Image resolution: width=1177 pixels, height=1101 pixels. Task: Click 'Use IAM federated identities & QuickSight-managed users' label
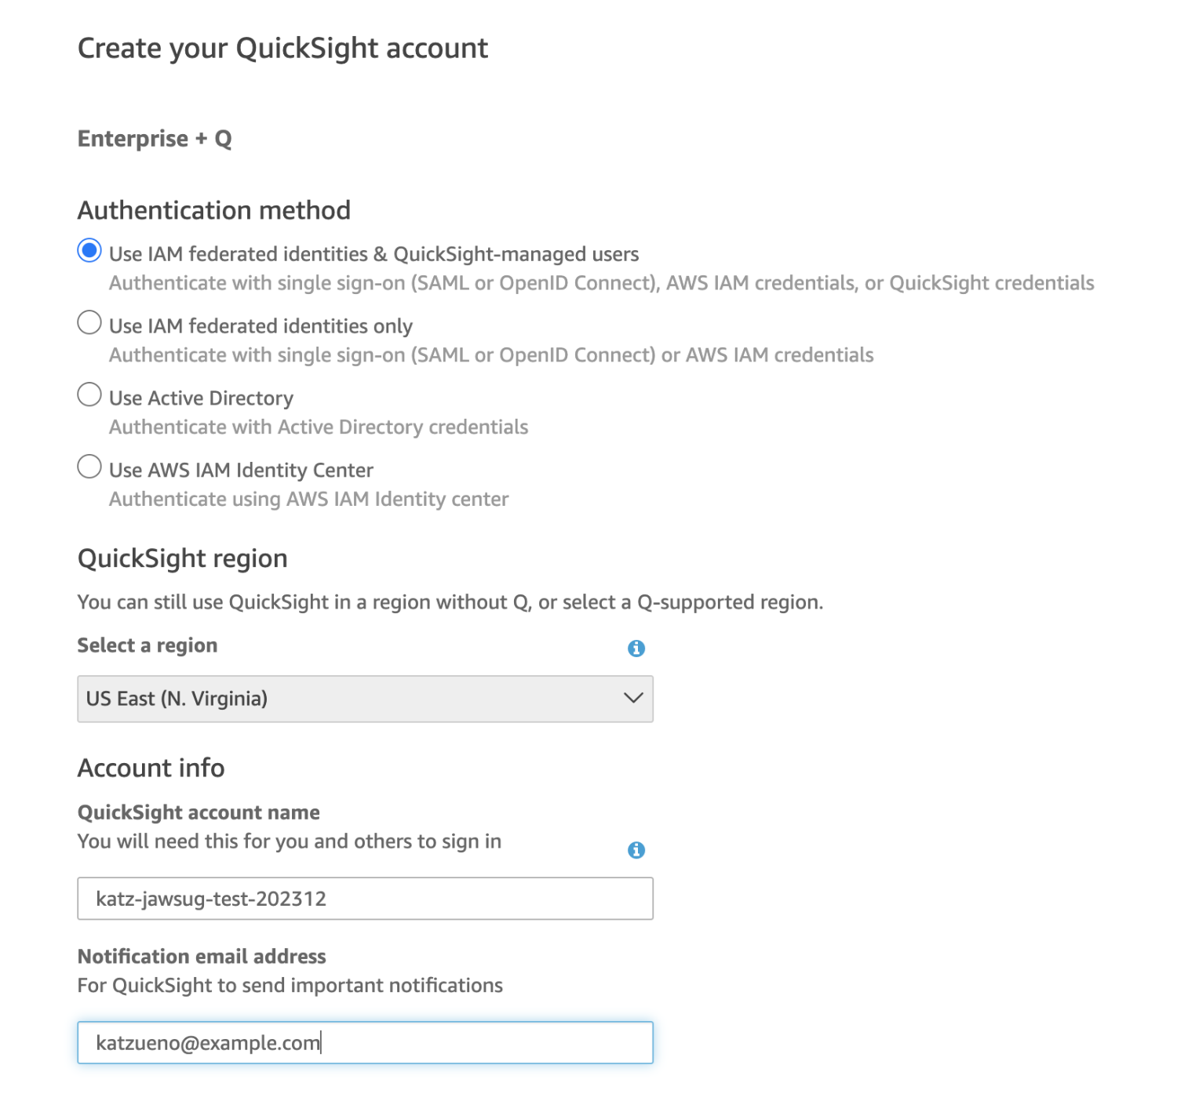pyautogui.click(x=374, y=254)
